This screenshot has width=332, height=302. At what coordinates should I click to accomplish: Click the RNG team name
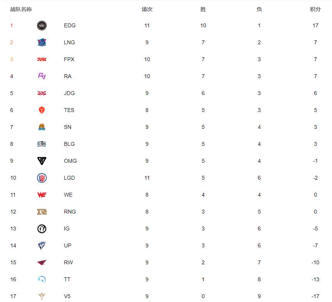coord(70,212)
